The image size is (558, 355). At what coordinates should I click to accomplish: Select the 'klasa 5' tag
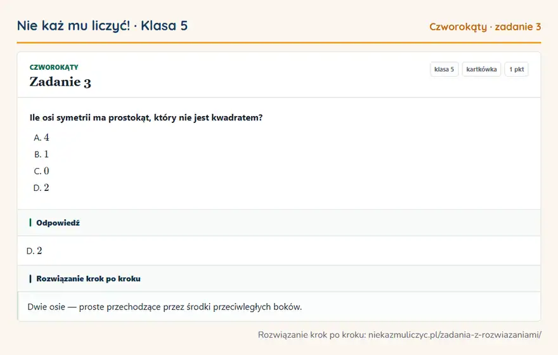[x=444, y=69]
